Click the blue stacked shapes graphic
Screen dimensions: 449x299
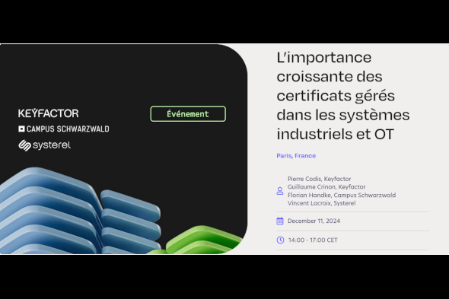click(80, 212)
